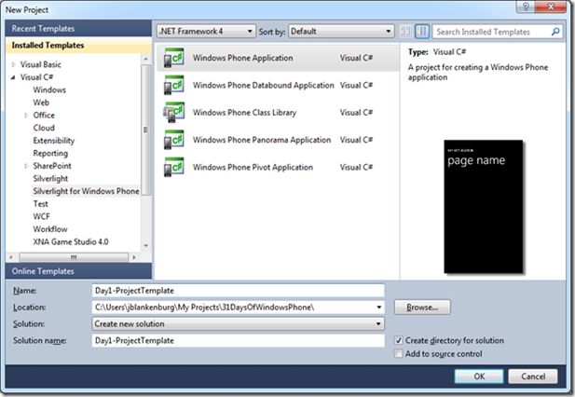Select the Cloud tree item

point(44,128)
